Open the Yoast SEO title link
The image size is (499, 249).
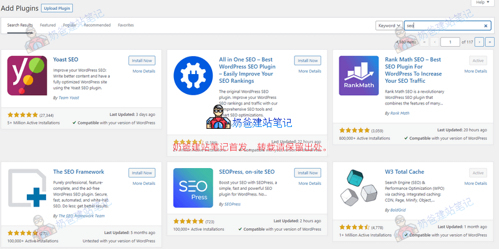click(65, 59)
